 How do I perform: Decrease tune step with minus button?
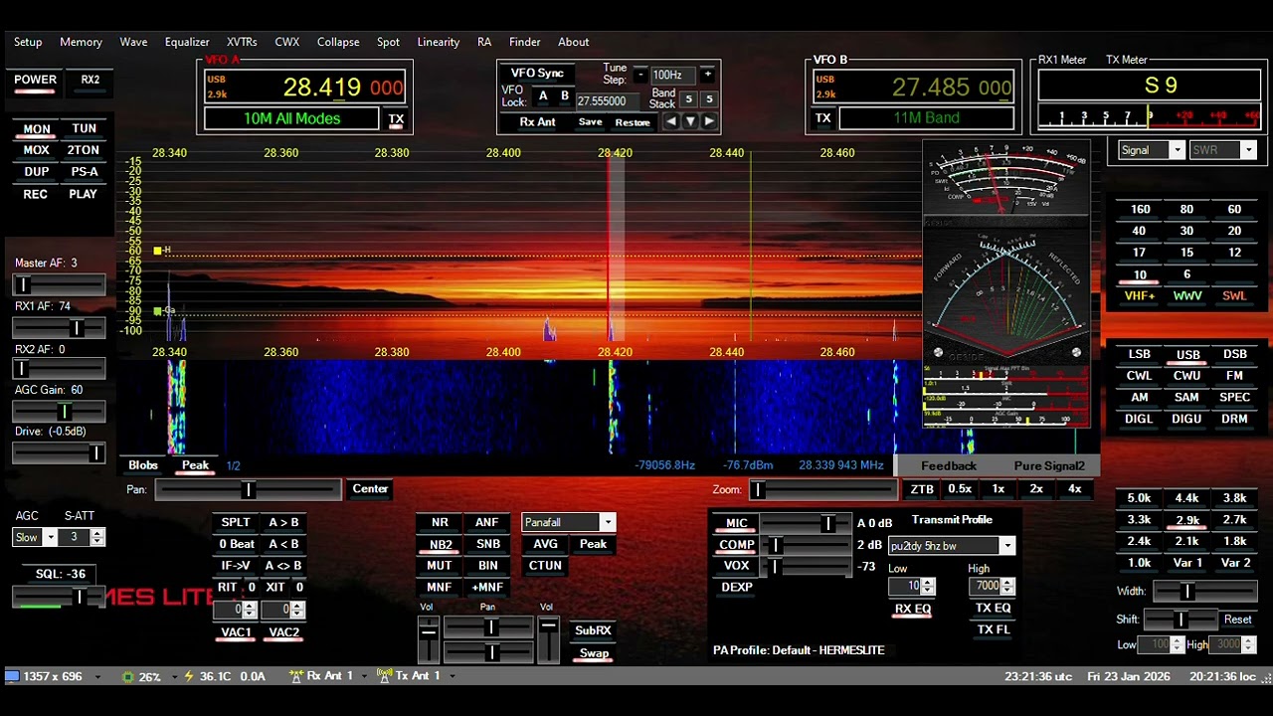pos(640,75)
